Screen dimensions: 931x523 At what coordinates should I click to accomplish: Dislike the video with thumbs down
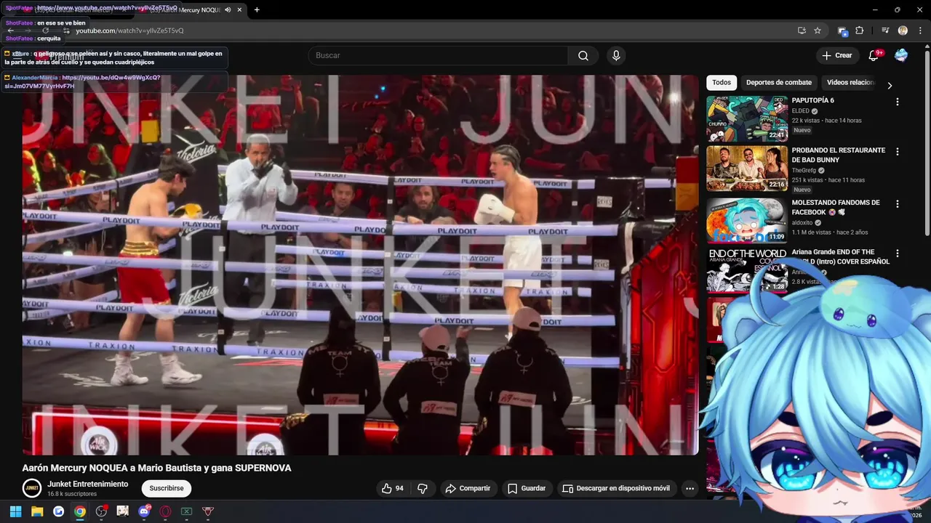pos(423,488)
